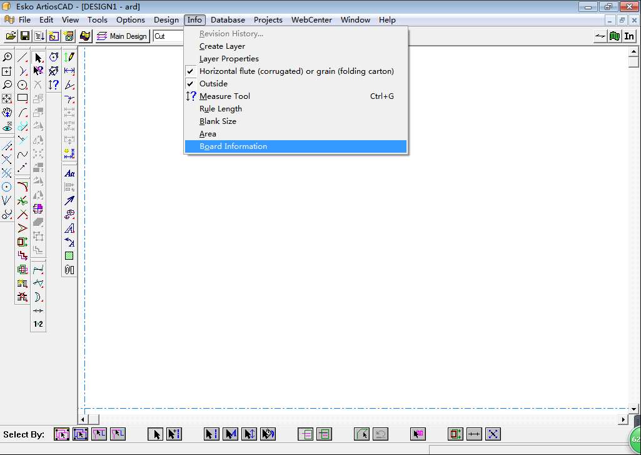
Task: Toggle select dimensions arrow filter
Action: click(x=249, y=434)
